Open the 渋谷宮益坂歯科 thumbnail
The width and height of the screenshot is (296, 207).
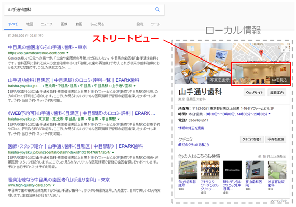click(x=277, y=170)
